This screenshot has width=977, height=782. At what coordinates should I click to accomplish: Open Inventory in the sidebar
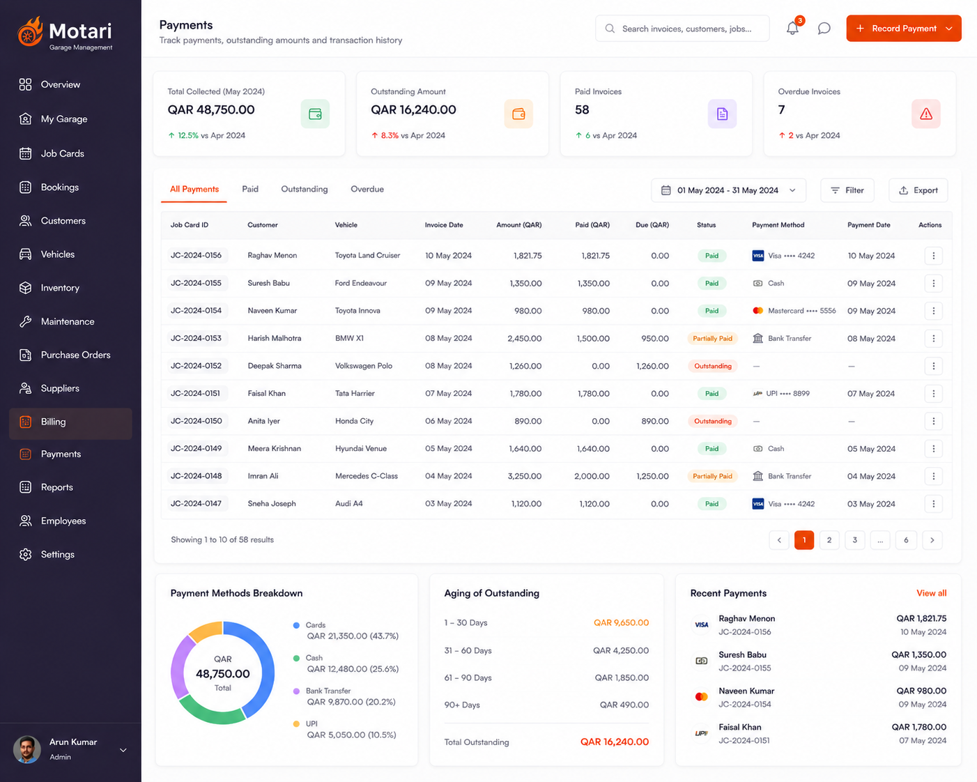(x=70, y=288)
